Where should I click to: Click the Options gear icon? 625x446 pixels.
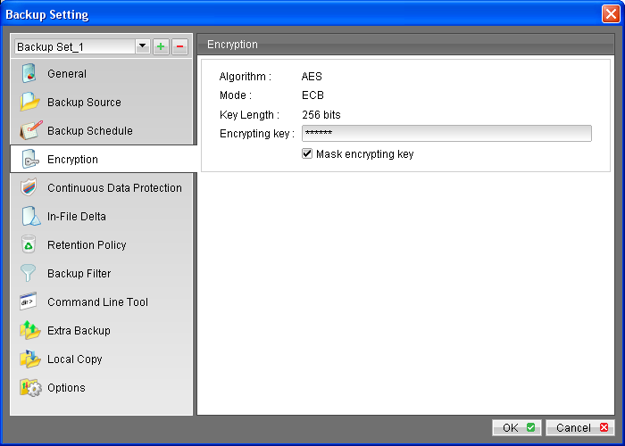(x=29, y=388)
